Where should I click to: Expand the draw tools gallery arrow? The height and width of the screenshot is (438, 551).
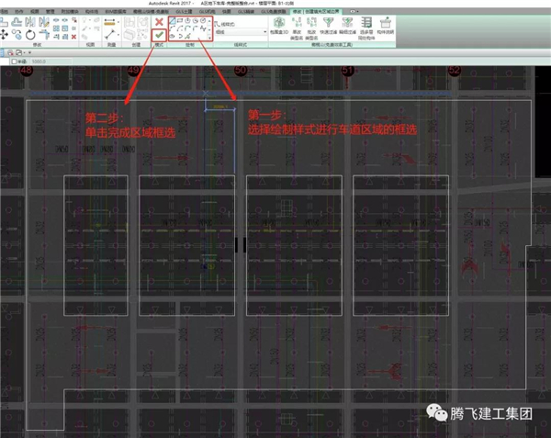tap(208, 37)
